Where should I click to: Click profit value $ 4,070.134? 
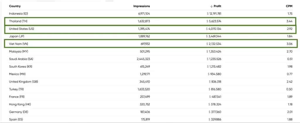pyautogui.click(x=214, y=29)
